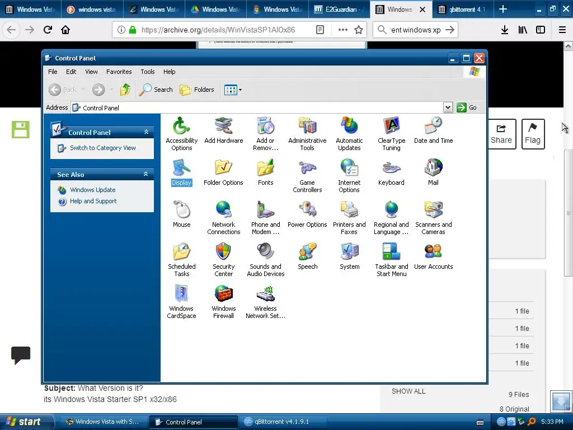
Task: Open the Fonts folder
Action: click(x=265, y=172)
